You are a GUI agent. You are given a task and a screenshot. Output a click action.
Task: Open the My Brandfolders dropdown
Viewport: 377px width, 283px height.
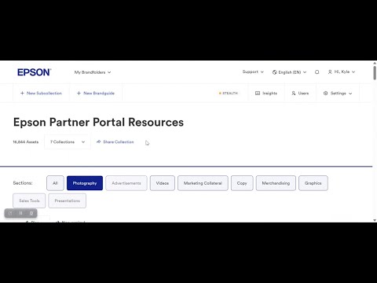[93, 72]
